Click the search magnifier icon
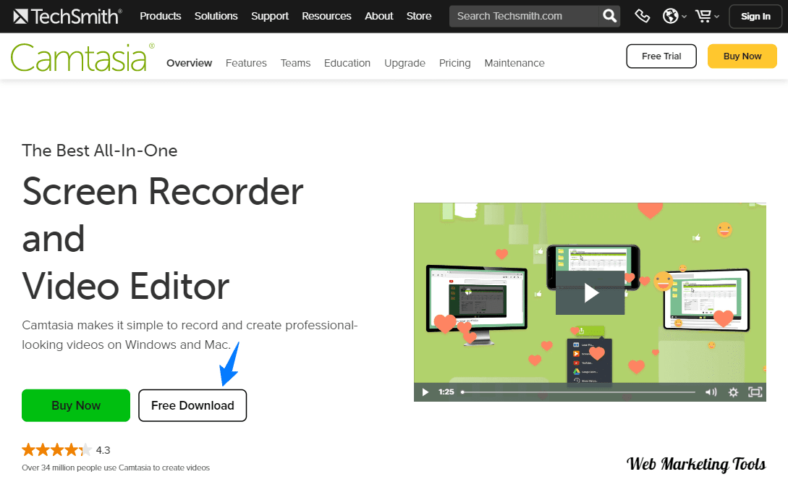This screenshot has width=788, height=482. 609,16
